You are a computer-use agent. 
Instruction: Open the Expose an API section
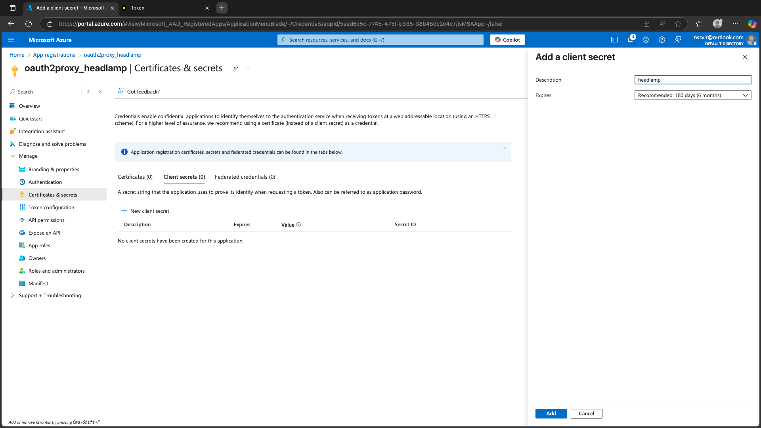[44, 233]
